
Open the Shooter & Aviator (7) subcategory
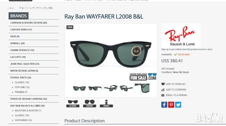[x=28, y=111]
